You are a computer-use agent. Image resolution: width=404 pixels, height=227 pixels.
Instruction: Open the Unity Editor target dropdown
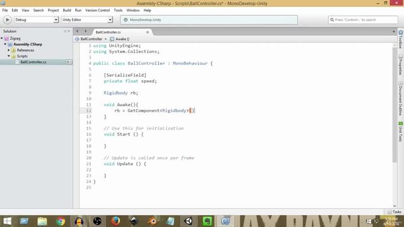pos(87,20)
